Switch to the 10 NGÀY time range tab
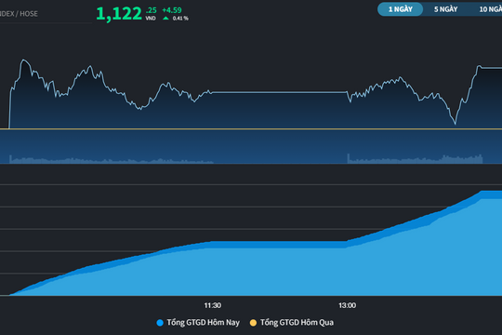Viewport: 502px width, 335px height. tap(490, 9)
